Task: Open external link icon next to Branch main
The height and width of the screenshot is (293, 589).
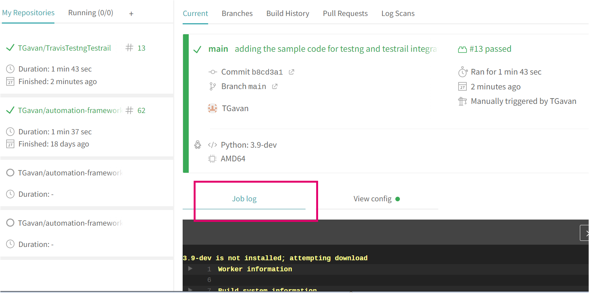Action: pyautogui.click(x=275, y=86)
